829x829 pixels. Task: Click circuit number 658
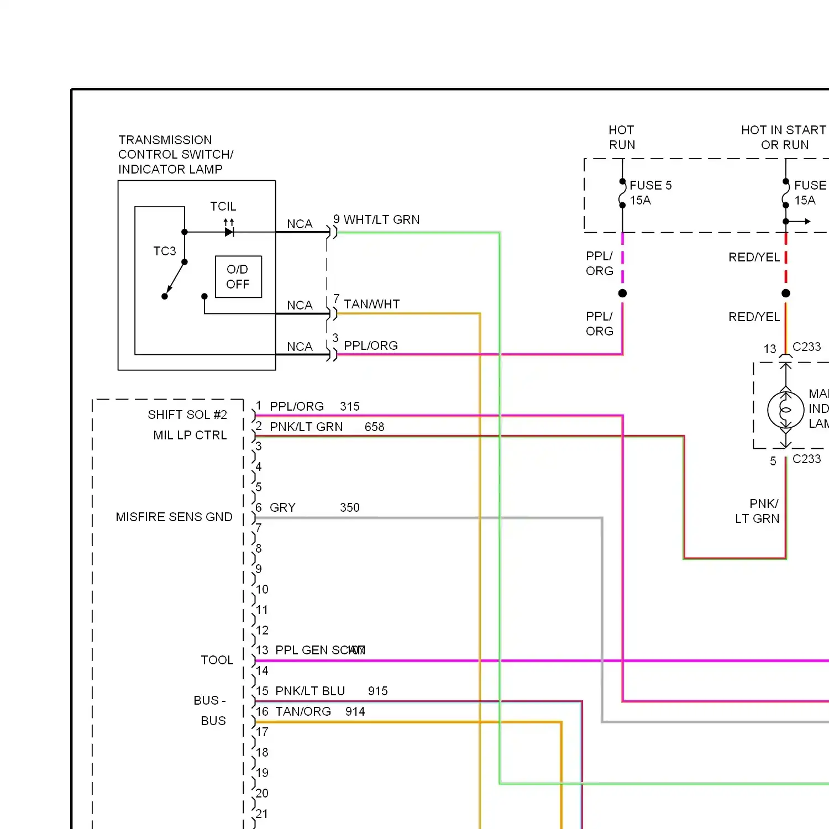(375, 427)
